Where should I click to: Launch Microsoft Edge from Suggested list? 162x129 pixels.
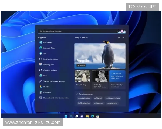tap(40, 48)
